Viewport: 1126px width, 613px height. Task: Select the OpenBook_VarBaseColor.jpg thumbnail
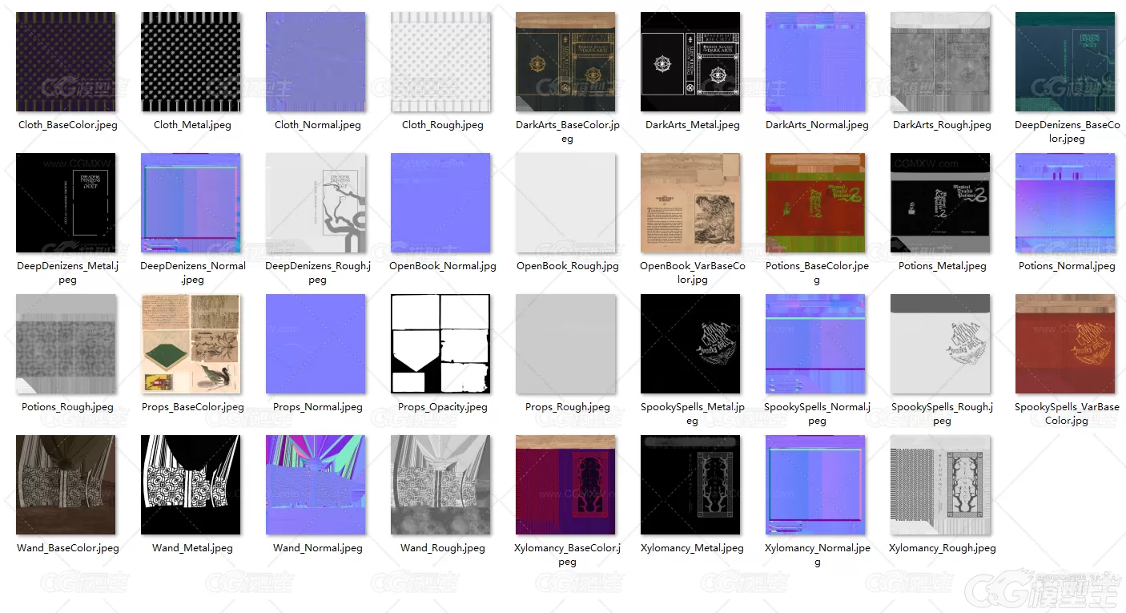(x=690, y=203)
